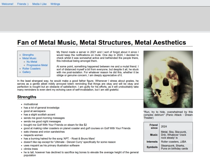Viewport: 210px width, 157px height.
Task: Go to the Friends :) page
Action: click(x=23, y=4)
